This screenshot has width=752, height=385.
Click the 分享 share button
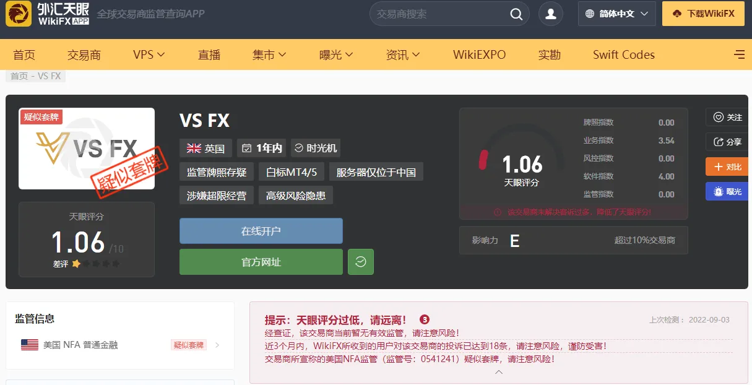click(x=727, y=142)
